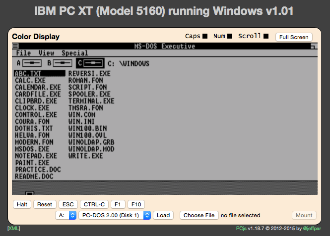Select ROMAN.FON file
This screenshot has width=330, height=236.
click(x=86, y=81)
